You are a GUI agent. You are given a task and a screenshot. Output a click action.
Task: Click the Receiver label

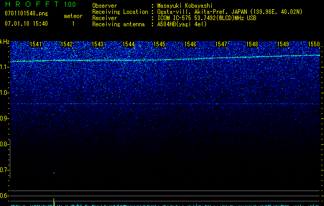pyautogui.click(x=105, y=18)
